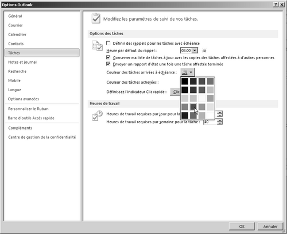Cancel the dialog with Annuler
This screenshot has width=287, height=234.
[270, 227]
